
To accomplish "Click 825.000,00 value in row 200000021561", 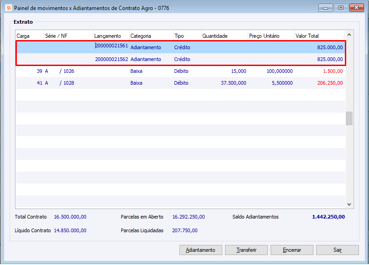I will click(330, 47).
